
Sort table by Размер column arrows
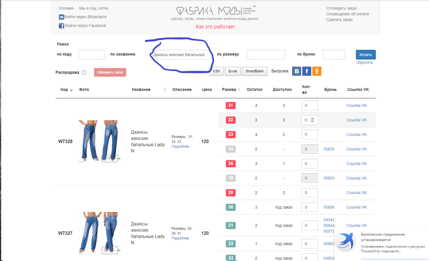[239, 90]
